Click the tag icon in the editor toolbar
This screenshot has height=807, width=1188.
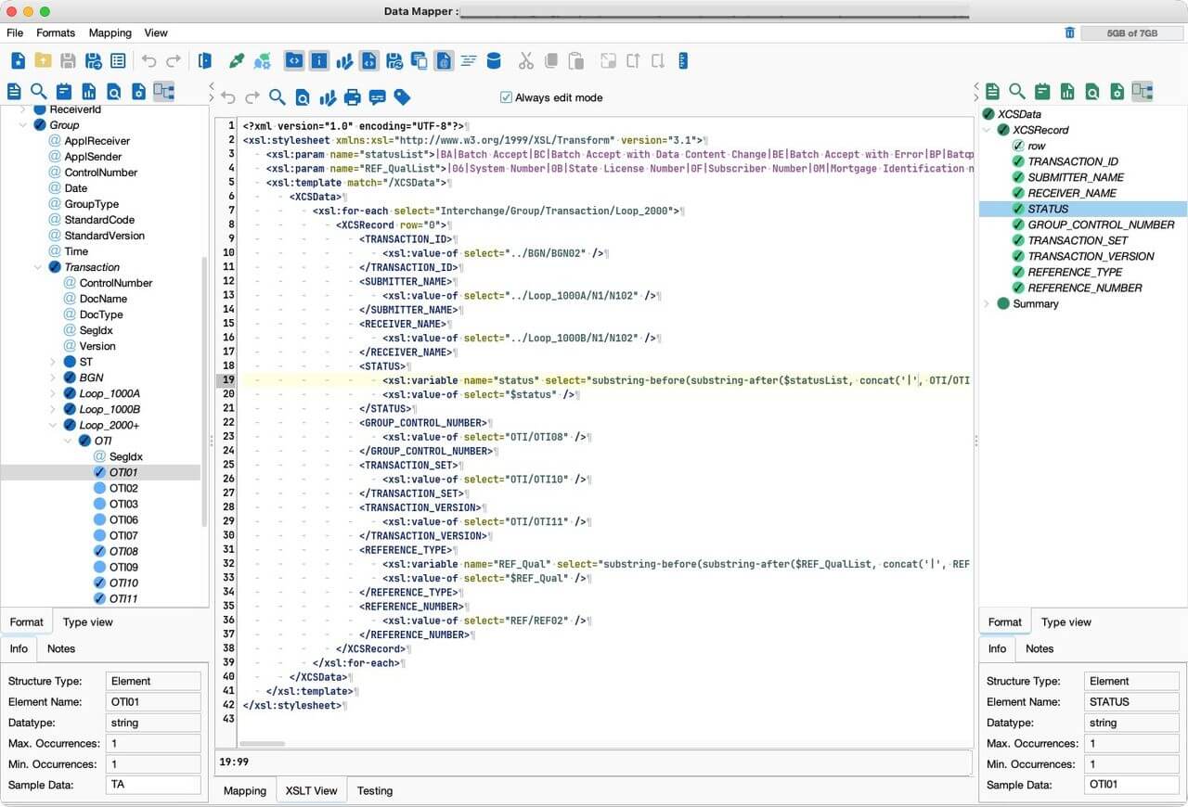402,97
